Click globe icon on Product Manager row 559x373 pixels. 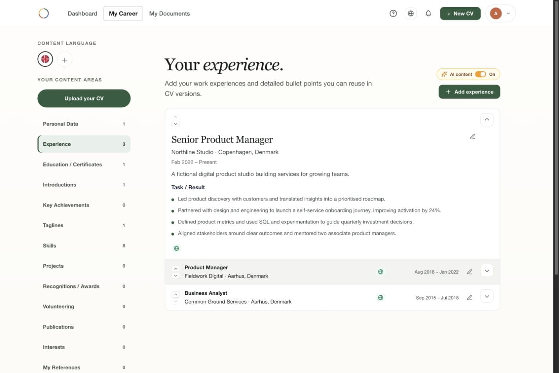click(x=381, y=272)
